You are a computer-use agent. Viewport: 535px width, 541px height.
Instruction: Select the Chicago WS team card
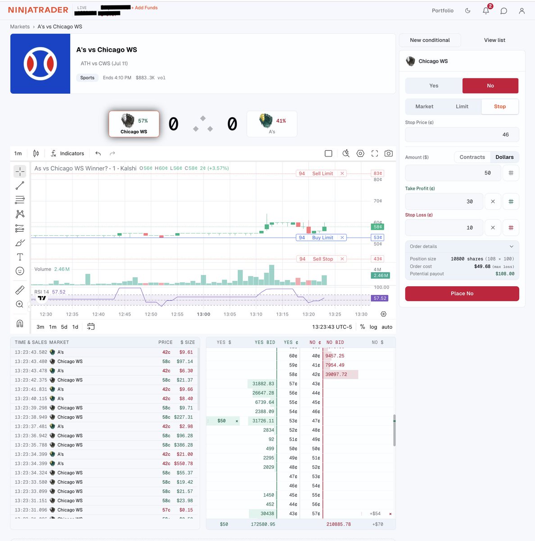coord(134,124)
